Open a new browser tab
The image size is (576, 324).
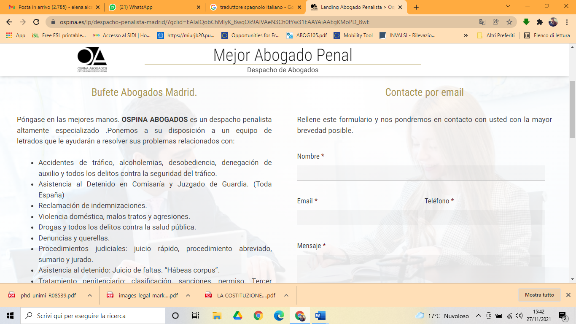[416, 7]
